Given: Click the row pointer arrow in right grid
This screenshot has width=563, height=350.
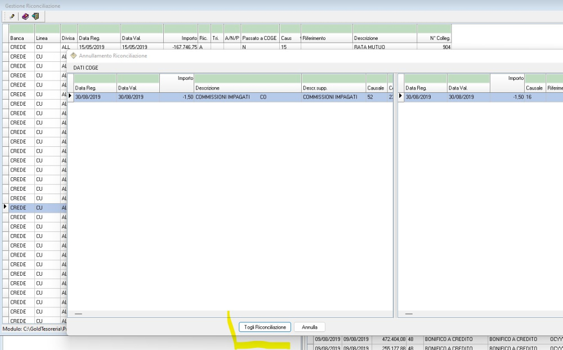Looking at the screenshot, I should tap(401, 97).
